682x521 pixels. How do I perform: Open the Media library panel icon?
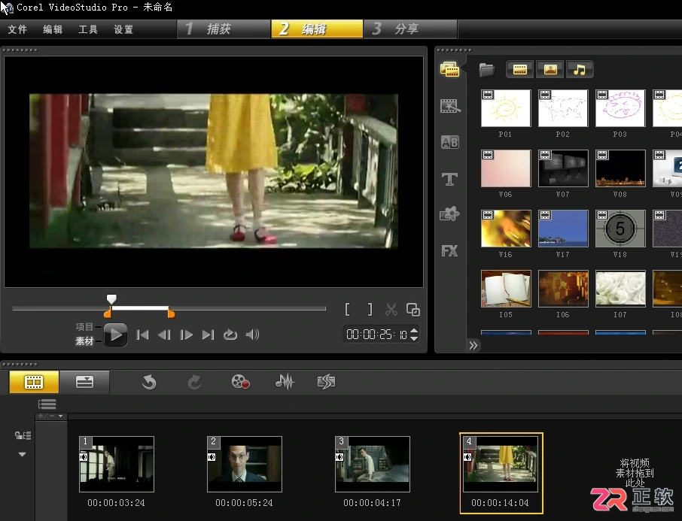(x=449, y=69)
